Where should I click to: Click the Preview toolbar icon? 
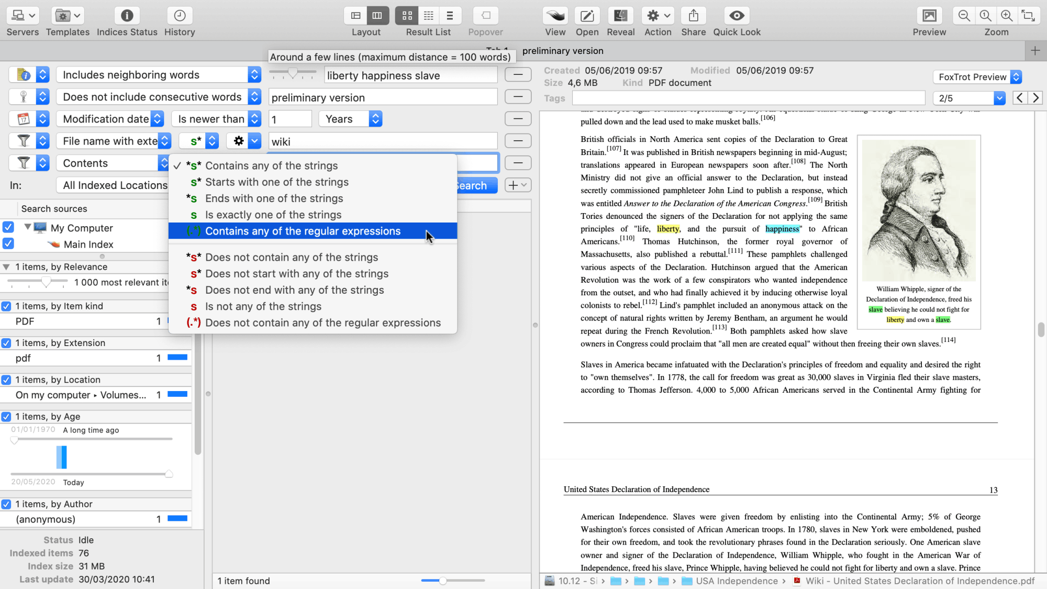click(x=929, y=16)
